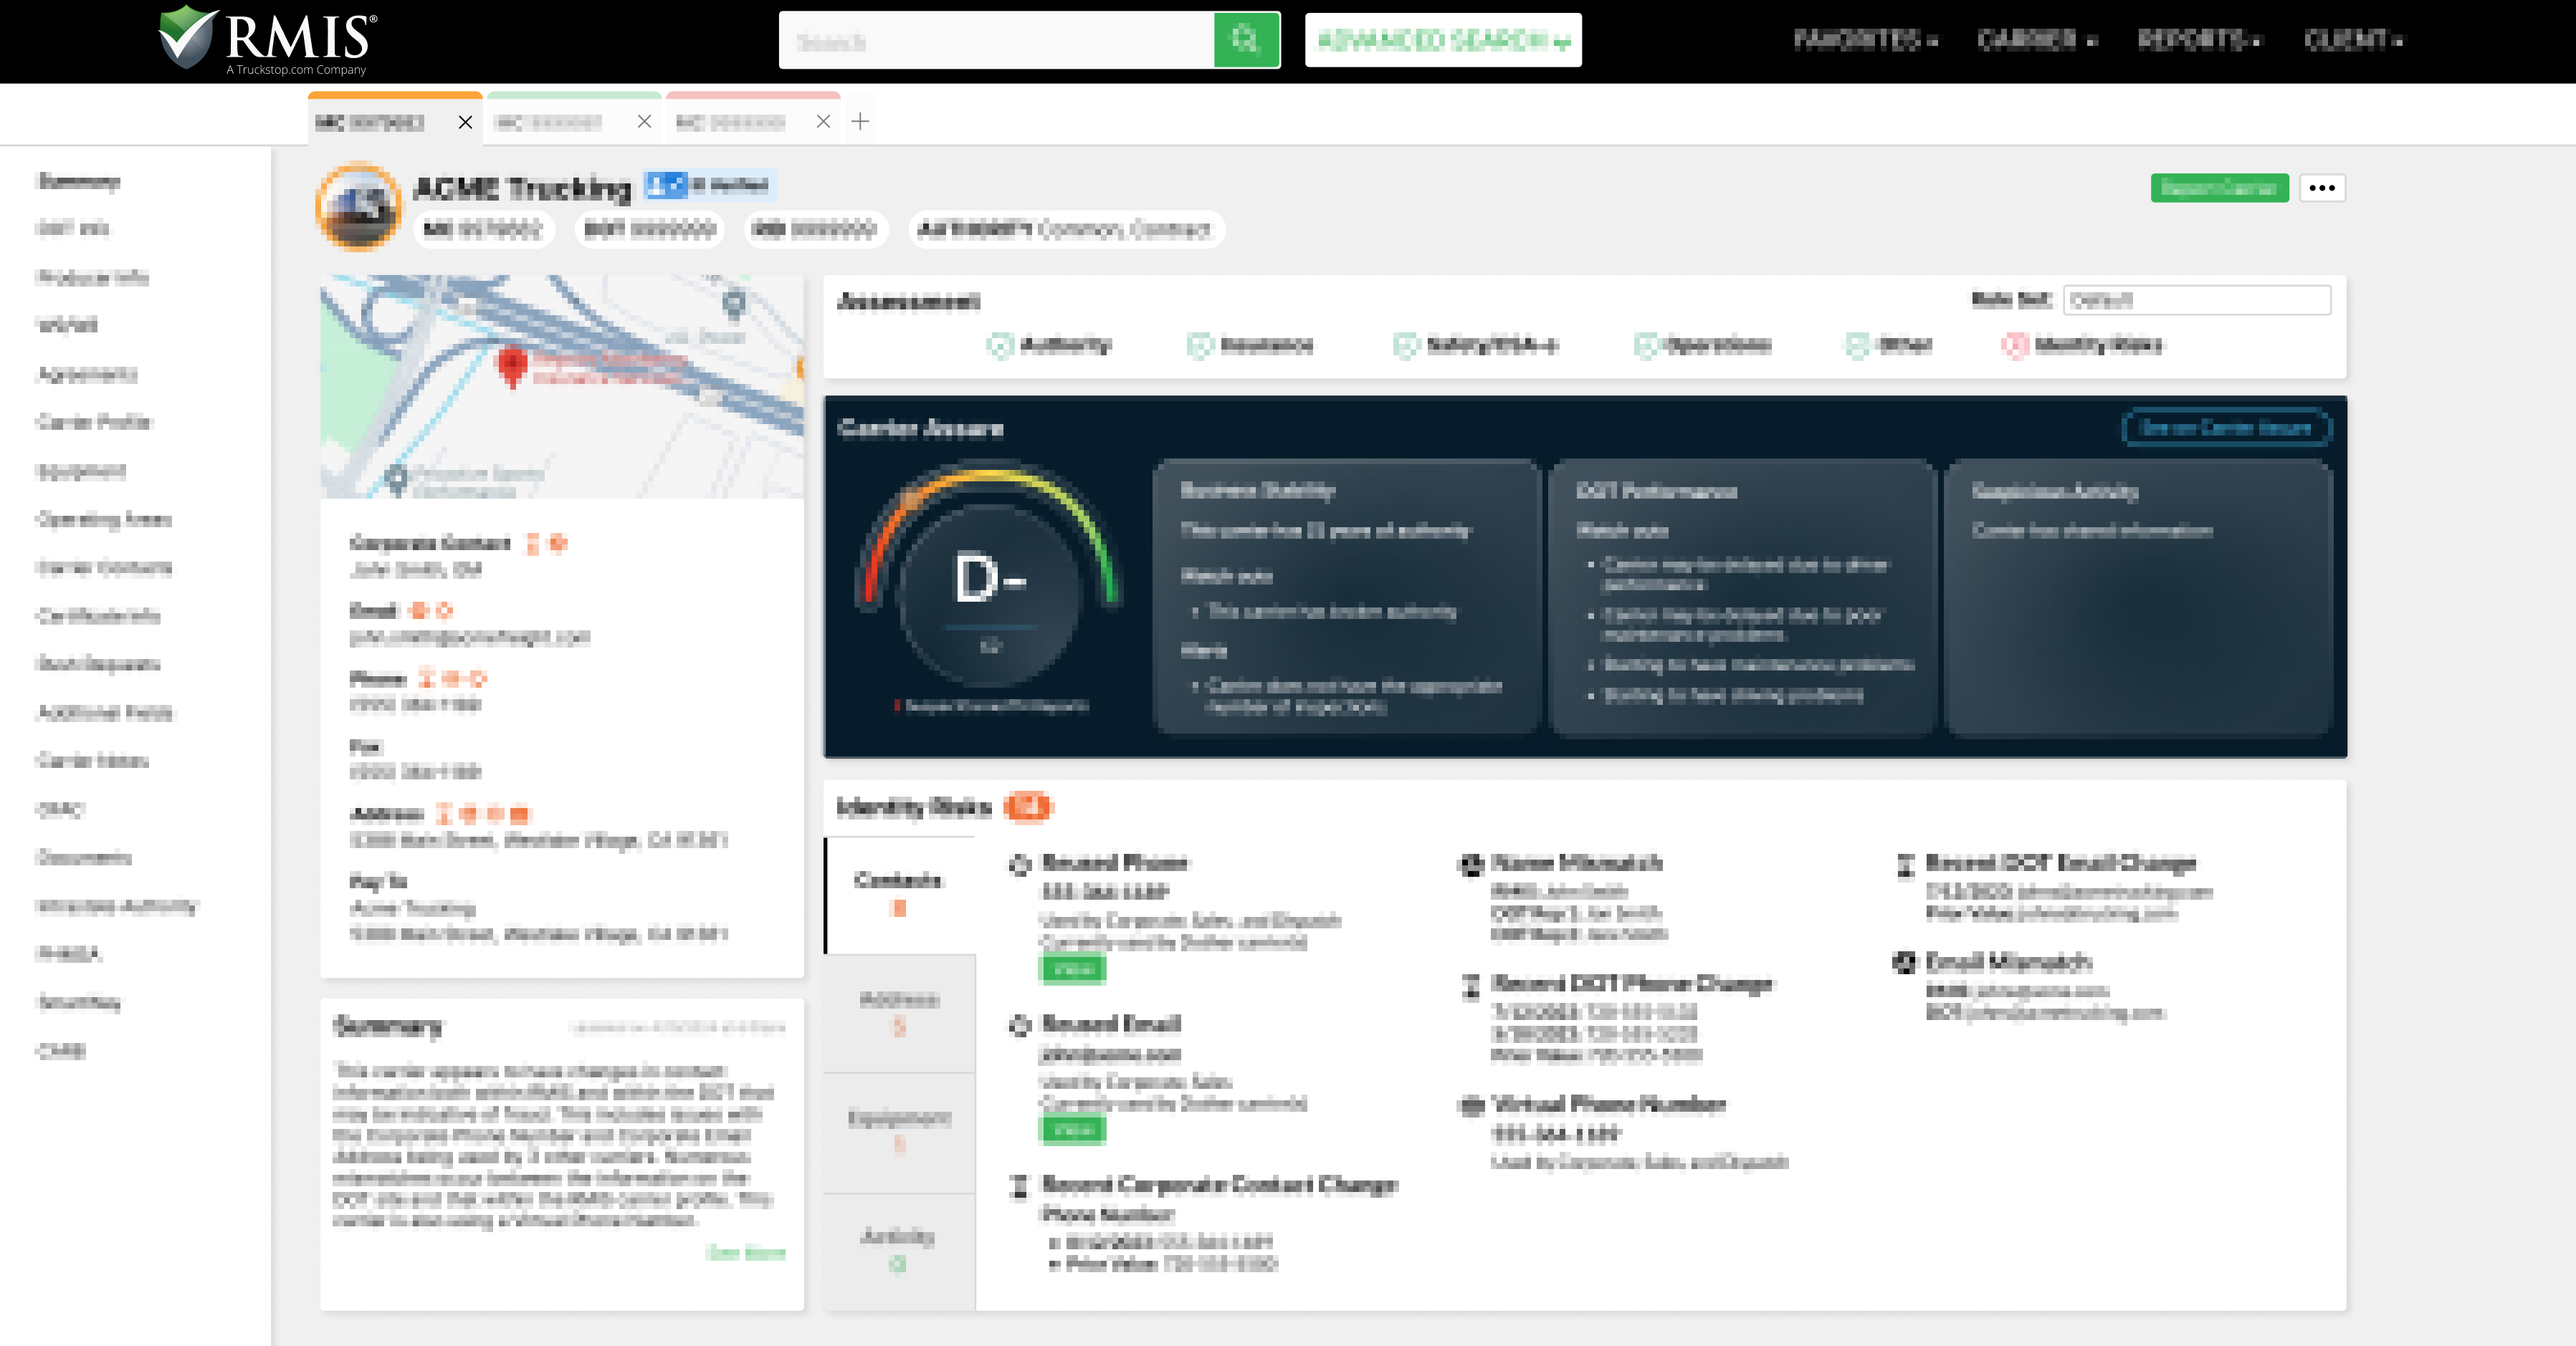Image resolution: width=2576 pixels, height=1346 pixels.
Task: Click the Reused Email circular icon
Action: point(1020,1025)
